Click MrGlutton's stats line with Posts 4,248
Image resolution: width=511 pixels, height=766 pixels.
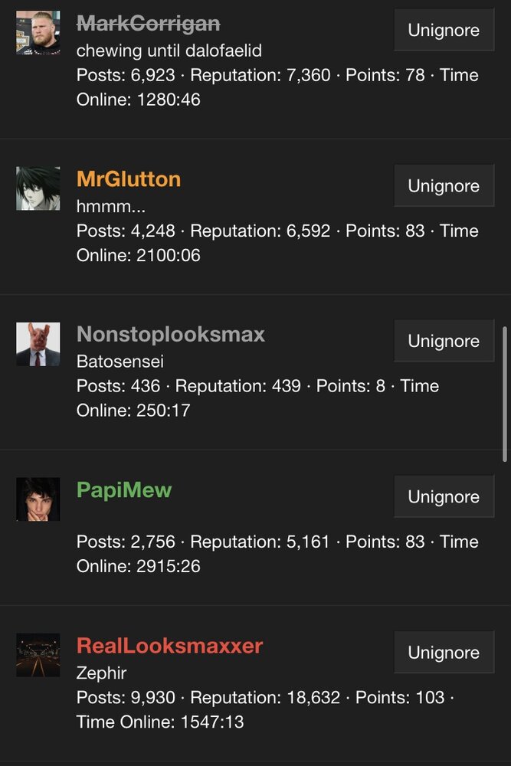point(277,243)
